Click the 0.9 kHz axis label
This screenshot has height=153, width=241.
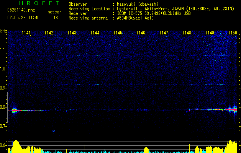pos(3,88)
